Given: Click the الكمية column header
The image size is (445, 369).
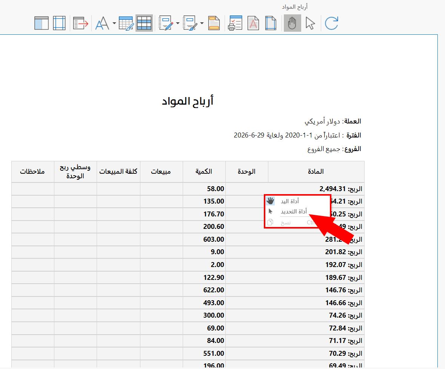Looking at the screenshot, I should click(204, 171).
